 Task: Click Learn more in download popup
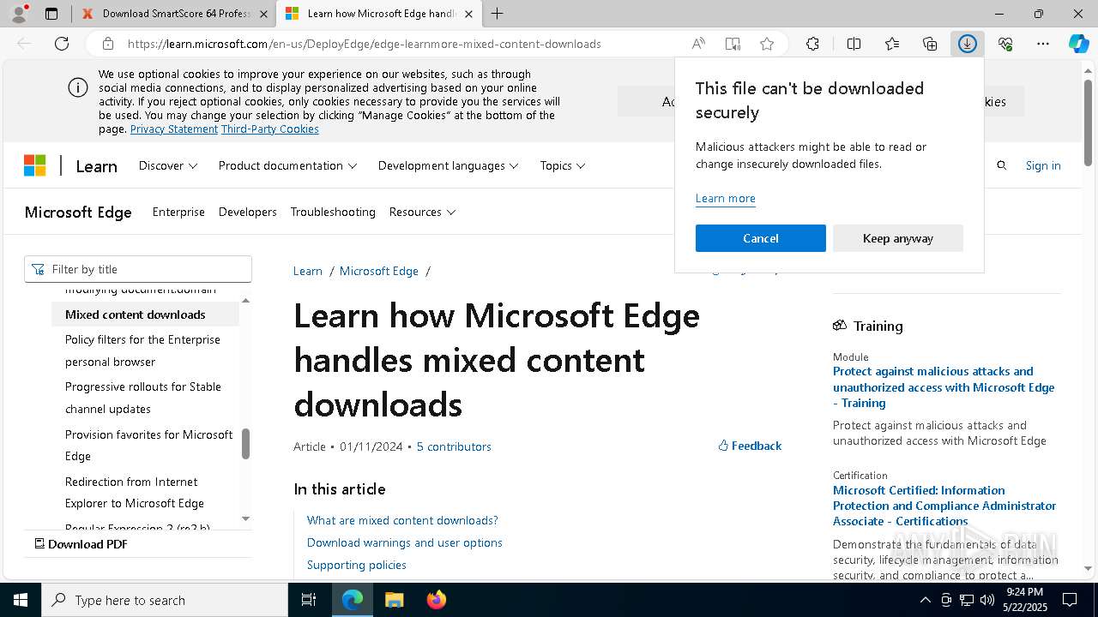tap(726, 198)
